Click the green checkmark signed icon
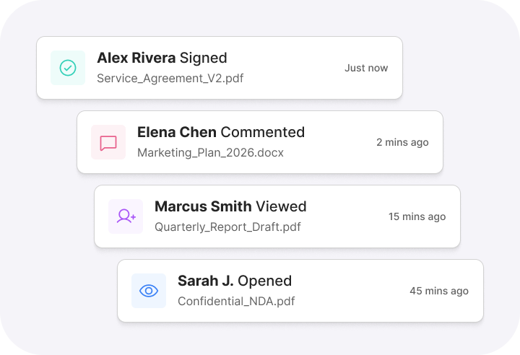520x355 pixels. point(68,68)
